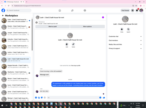Image resolution: width=146 pixels, height=108 pixels.
Task: Click the Add people icon in chat
Action: 67,44
